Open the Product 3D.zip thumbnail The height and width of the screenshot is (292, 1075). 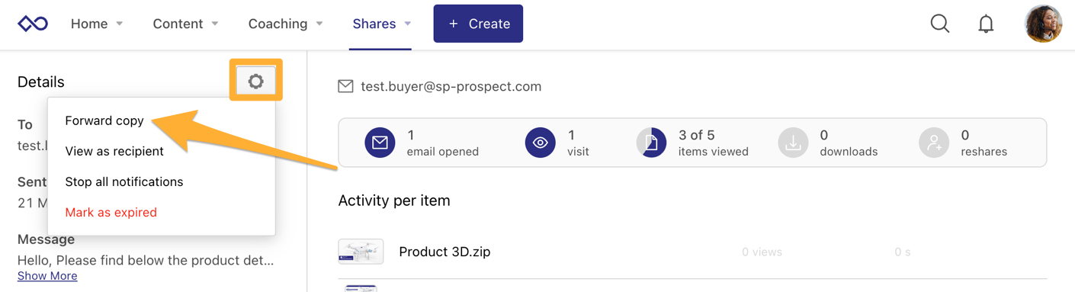click(x=361, y=252)
